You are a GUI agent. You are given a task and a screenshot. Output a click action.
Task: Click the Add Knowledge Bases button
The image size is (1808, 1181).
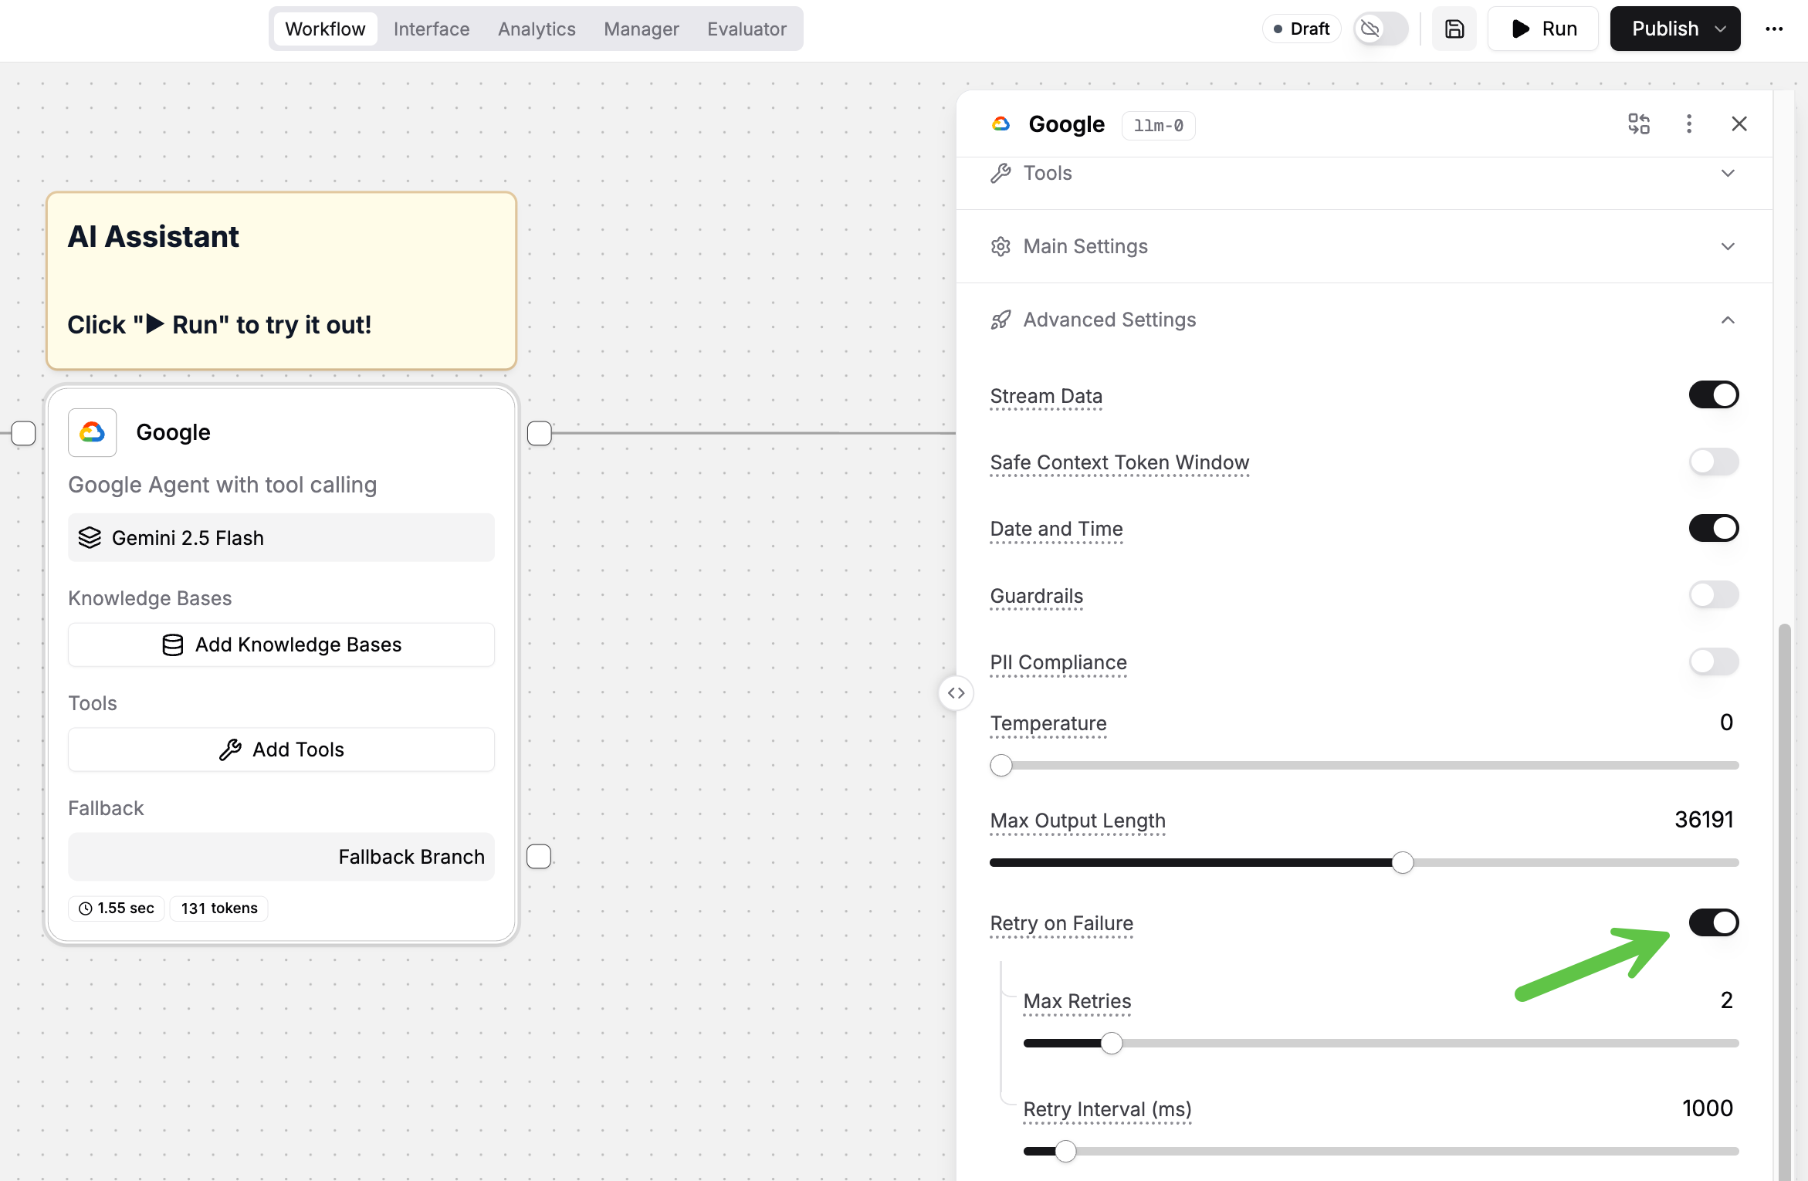(281, 645)
